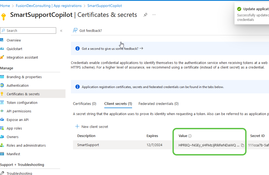Screen dimensions: 269x175
Task: Copy the client secret value to clipboard
Action: pos(242,145)
